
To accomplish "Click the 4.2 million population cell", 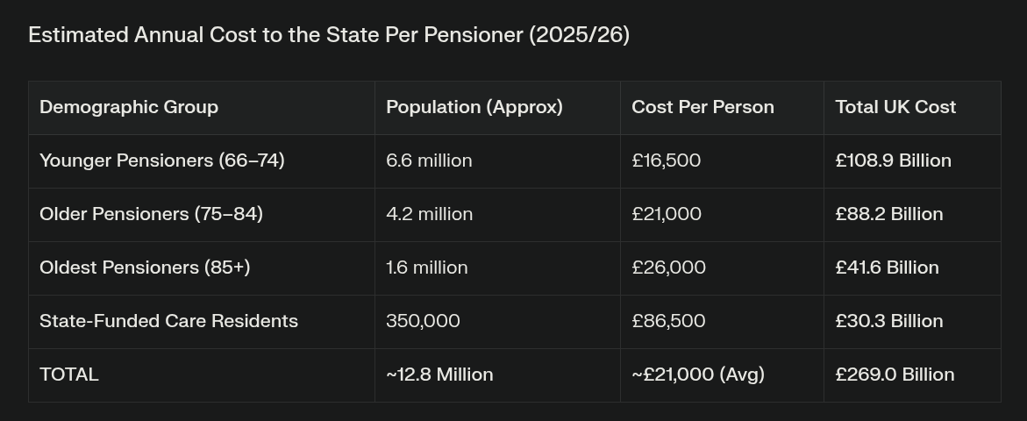I will coord(429,214).
